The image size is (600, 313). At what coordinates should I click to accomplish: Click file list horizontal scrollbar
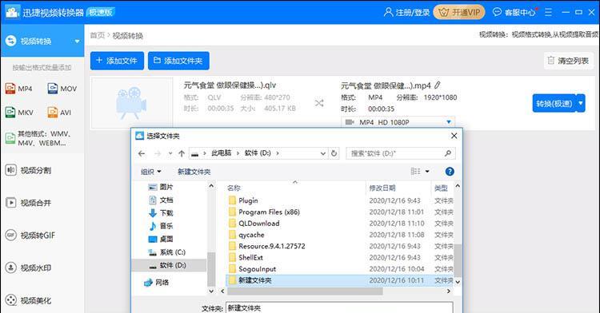click(305, 291)
